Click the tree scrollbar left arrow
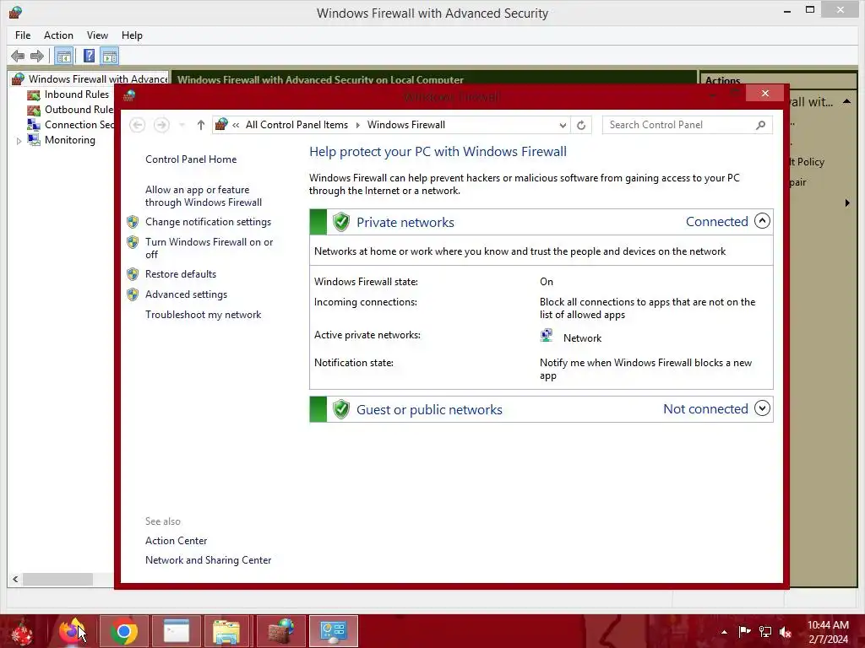This screenshot has width=865, height=648. (15, 579)
